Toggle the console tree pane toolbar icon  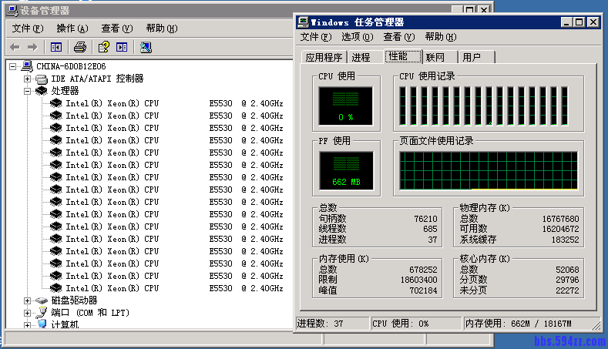tap(56, 47)
